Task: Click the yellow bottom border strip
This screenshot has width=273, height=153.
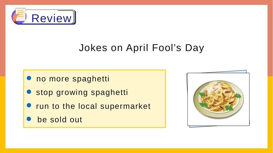Action: click(x=136, y=151)
